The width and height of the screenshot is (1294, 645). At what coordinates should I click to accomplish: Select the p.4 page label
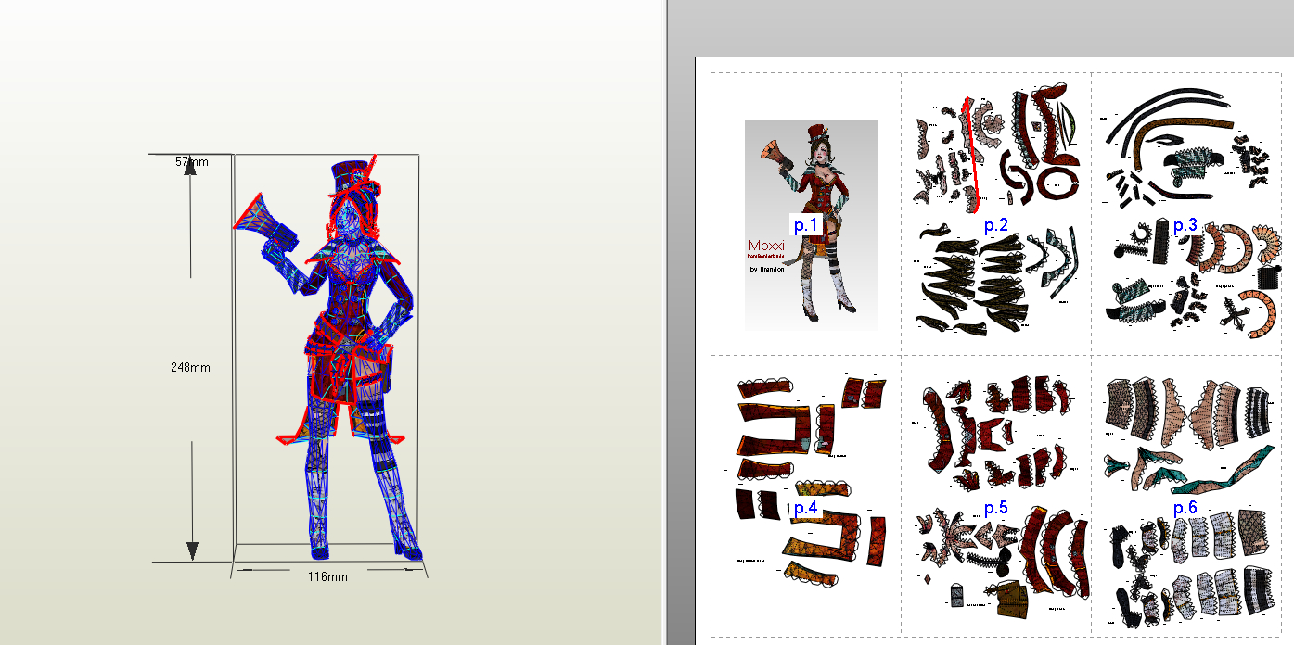click(805, 507)
